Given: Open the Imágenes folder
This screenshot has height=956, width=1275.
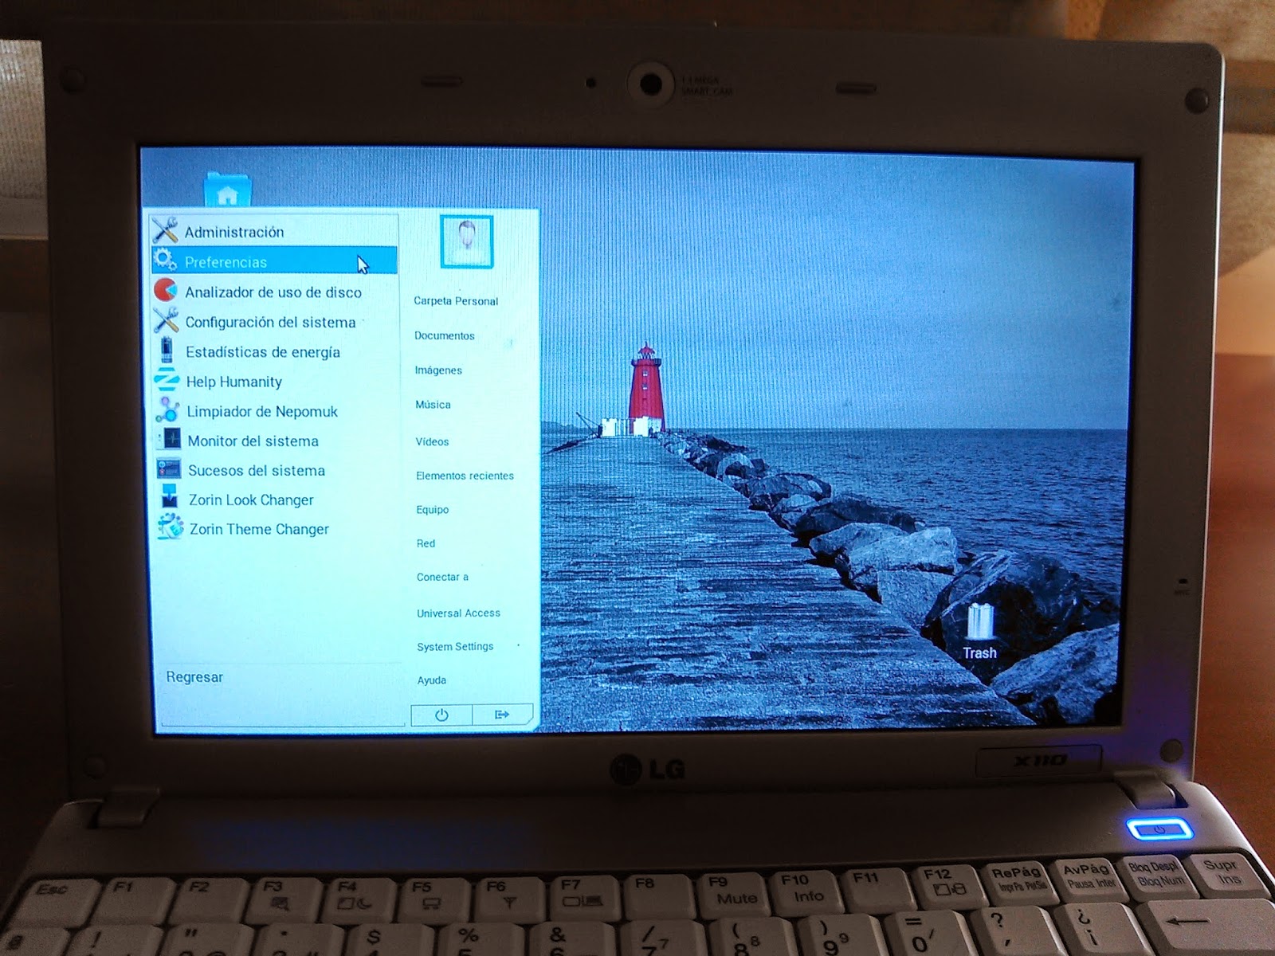Looking at the screenshot, I should 438,370.
